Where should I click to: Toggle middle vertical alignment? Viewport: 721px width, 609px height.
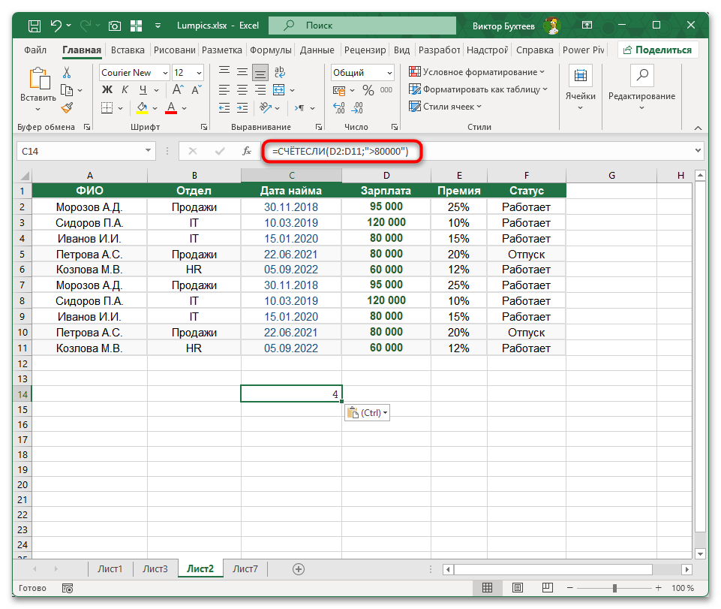(242, 72)
